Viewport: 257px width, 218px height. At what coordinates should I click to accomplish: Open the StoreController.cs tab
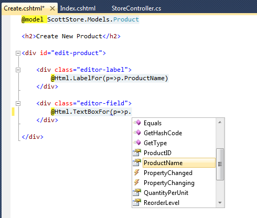pyautogui.click(x=136, y=8)
